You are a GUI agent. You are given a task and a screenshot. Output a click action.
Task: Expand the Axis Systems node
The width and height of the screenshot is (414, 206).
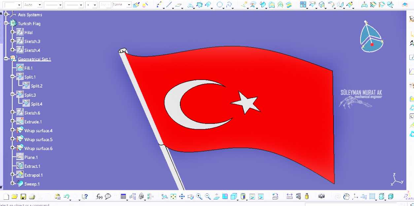[6, 14]
